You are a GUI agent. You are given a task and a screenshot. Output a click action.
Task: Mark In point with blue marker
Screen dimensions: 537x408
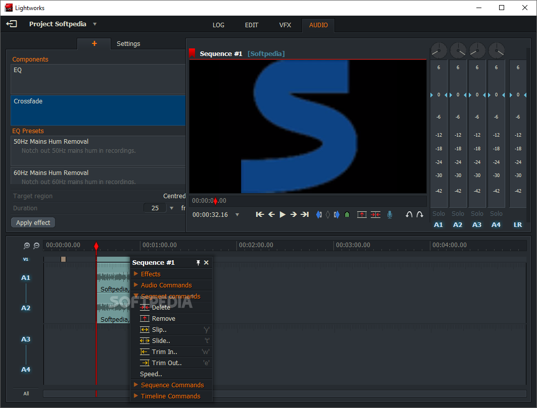[x=319, y=214]
